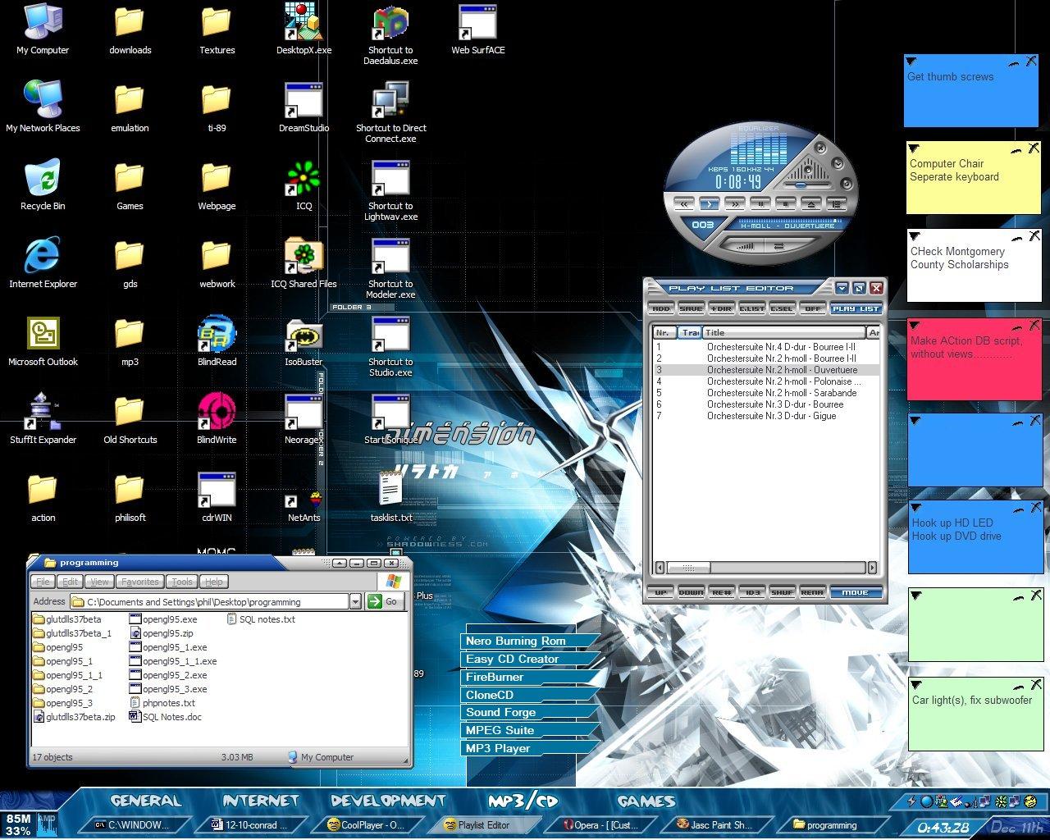
Task: Pause playback in CoolPlayer
Action: click(760, 204)
